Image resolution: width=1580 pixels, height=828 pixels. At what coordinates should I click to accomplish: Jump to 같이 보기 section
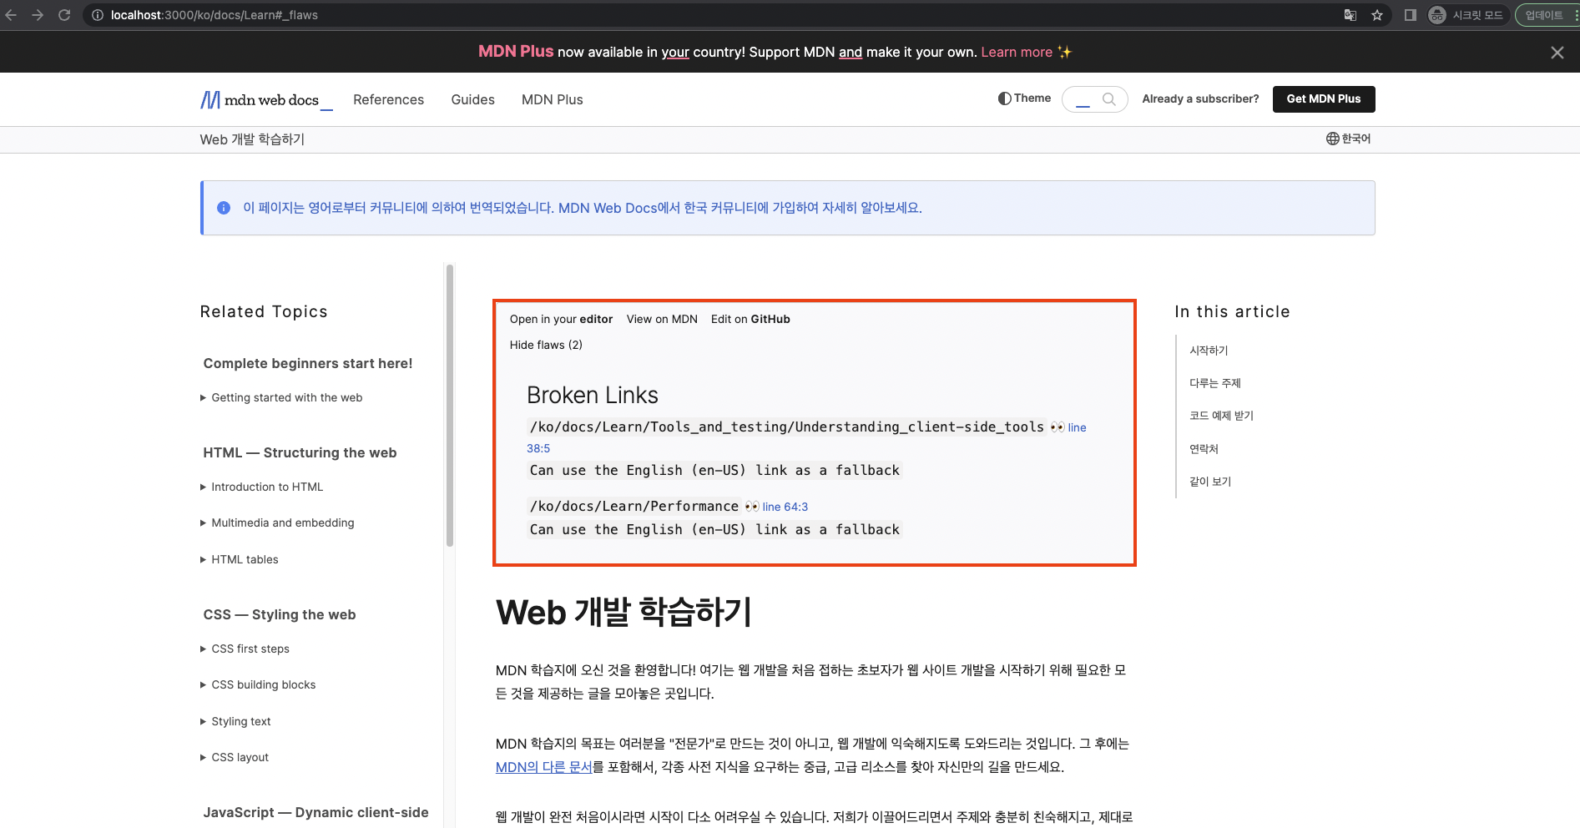pos(1210,482)
